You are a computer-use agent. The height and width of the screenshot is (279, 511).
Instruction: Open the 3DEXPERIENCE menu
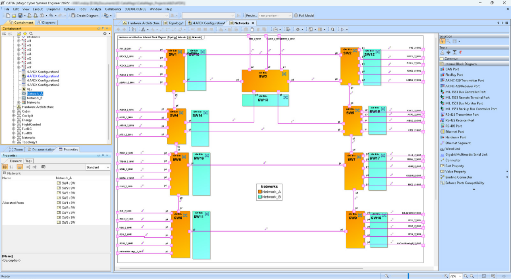coord(135,9)
